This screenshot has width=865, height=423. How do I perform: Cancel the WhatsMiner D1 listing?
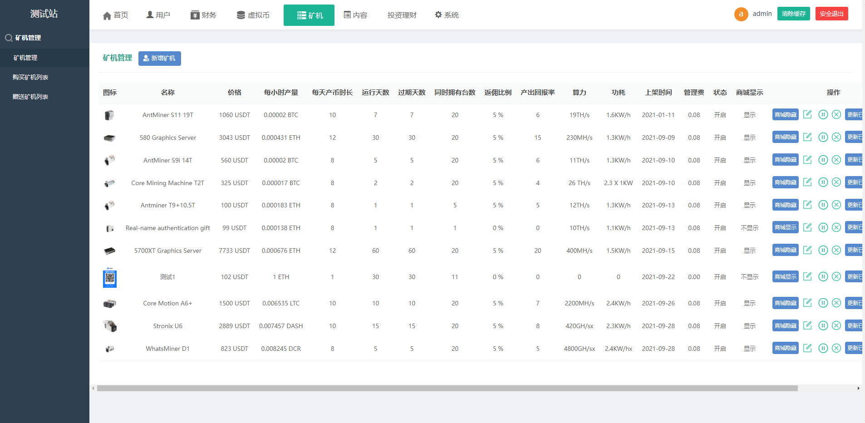click(x=837, y=348)
